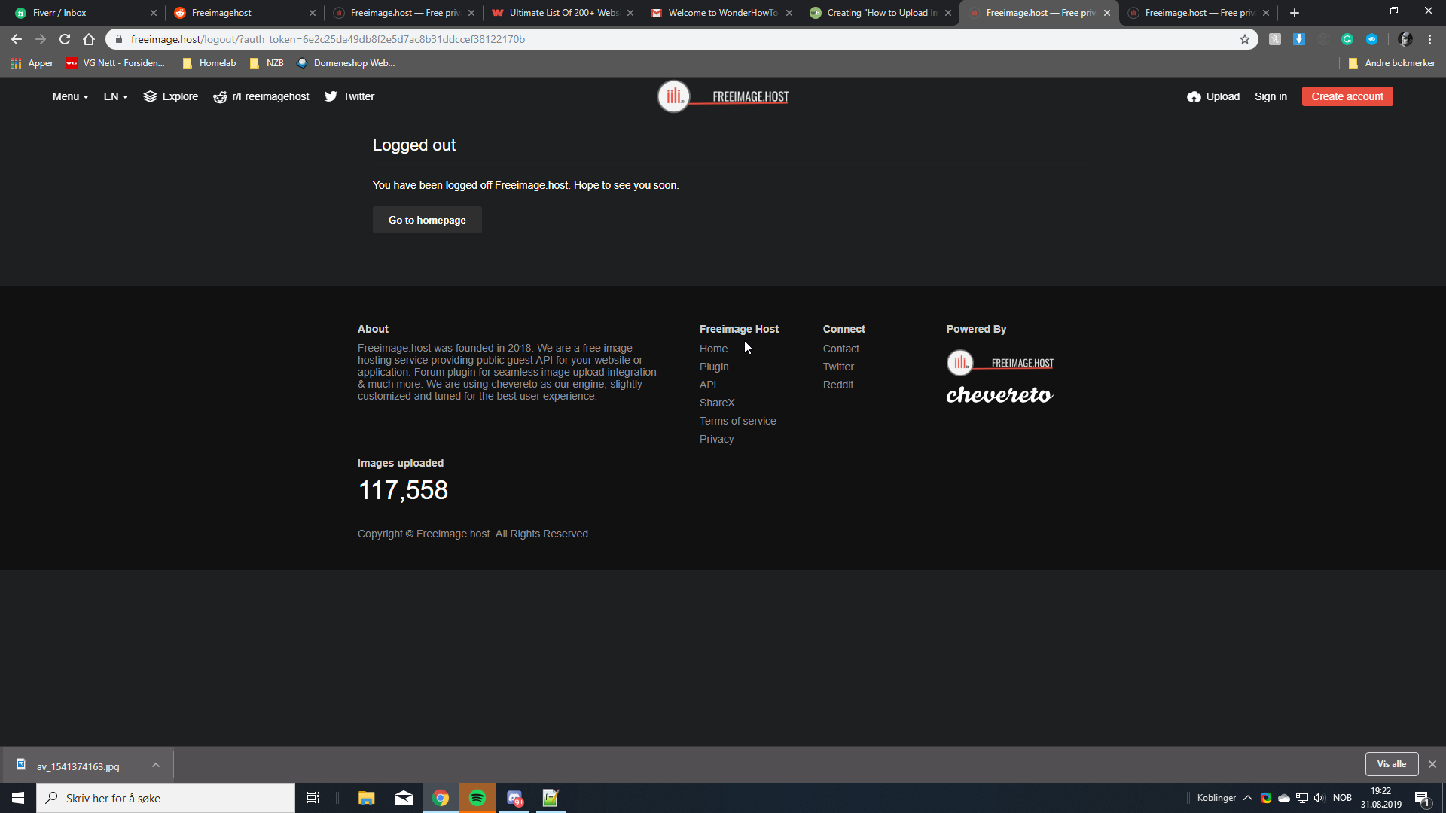Image resolution: width=1446 pixels, height=813 pixels.
Task: Open the EN language dropdown
Action: 115,96
